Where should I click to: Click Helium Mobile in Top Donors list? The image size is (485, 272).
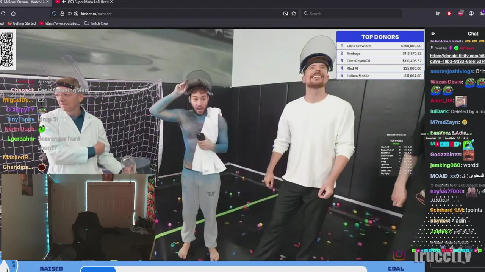click(358, 76)
